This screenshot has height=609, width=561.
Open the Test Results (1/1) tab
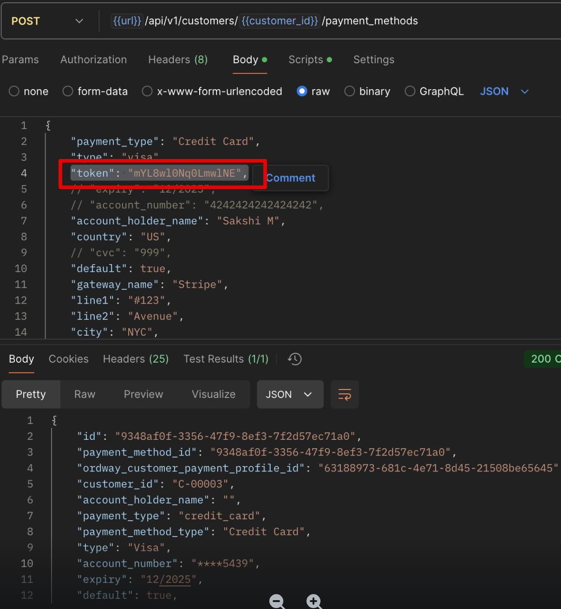(x=226, y=359)
